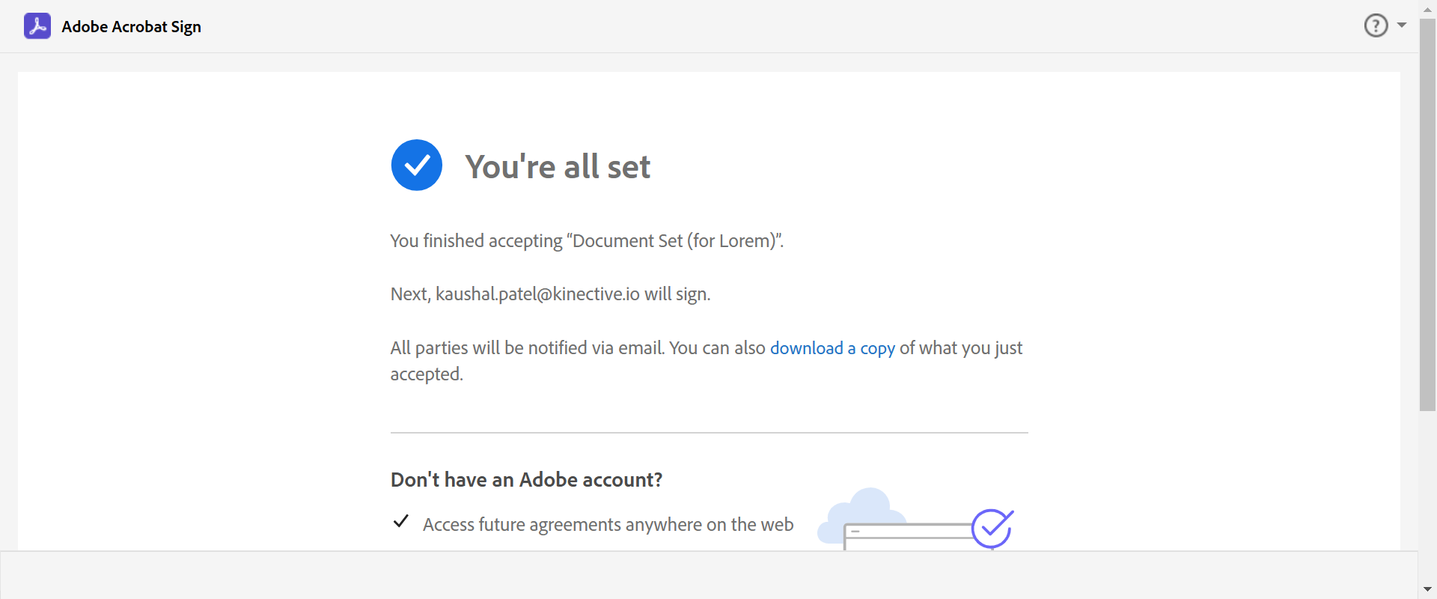Click "Access future agreements anywhere on the web" text
Screen dimensions: 1437x599
[608, 525]
